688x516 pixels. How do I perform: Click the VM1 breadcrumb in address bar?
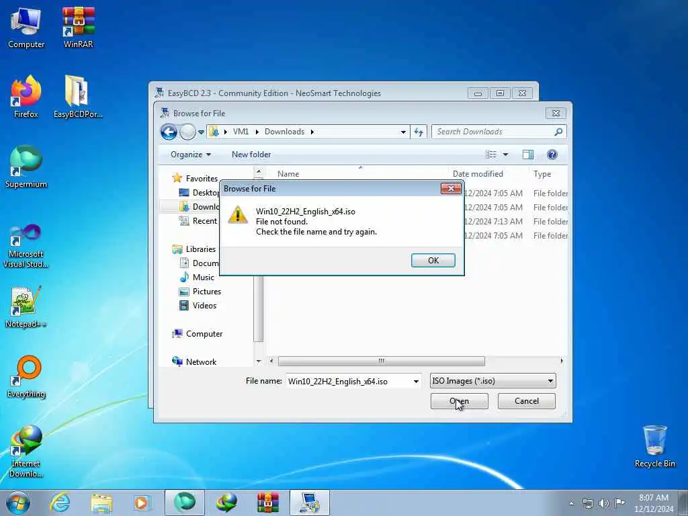(241, 132)
